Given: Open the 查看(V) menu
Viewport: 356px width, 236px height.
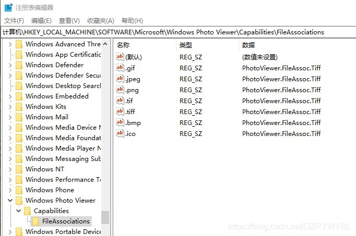Looking at the screenshot, I should coord(69,21).
